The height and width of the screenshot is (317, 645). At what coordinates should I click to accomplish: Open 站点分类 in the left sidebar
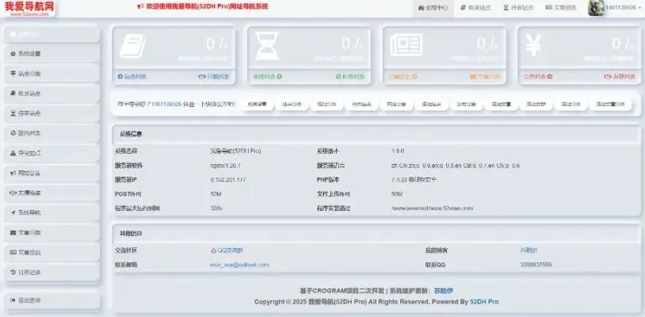(52, 74)
